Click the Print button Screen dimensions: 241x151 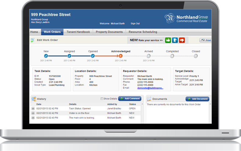tap(206, 40)
